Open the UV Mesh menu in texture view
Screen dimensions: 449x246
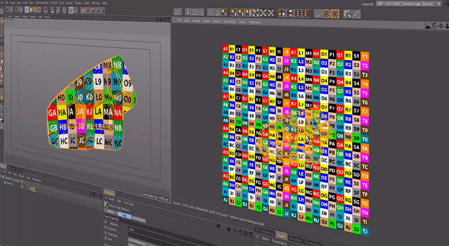click(229, 22)
